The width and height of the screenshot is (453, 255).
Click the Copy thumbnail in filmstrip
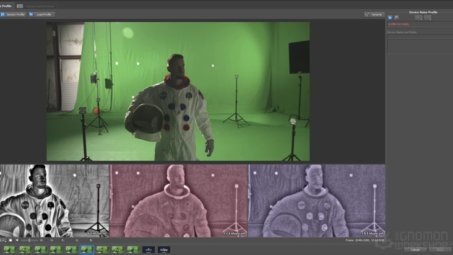coord(164,249)
